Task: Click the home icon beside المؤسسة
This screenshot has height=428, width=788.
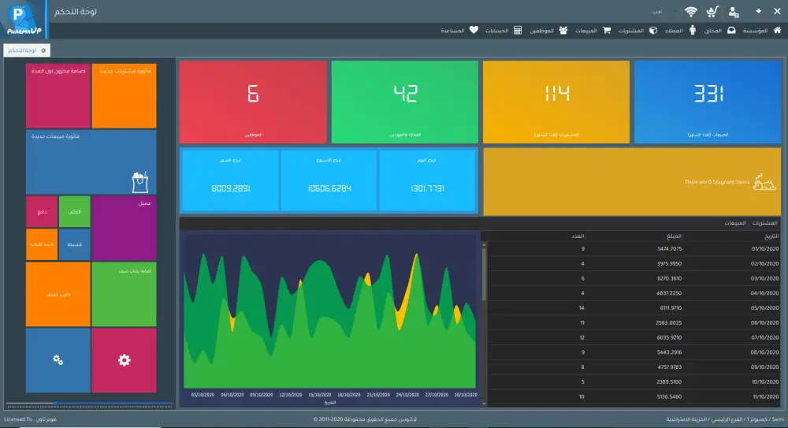Action: (x=778, y=30)
